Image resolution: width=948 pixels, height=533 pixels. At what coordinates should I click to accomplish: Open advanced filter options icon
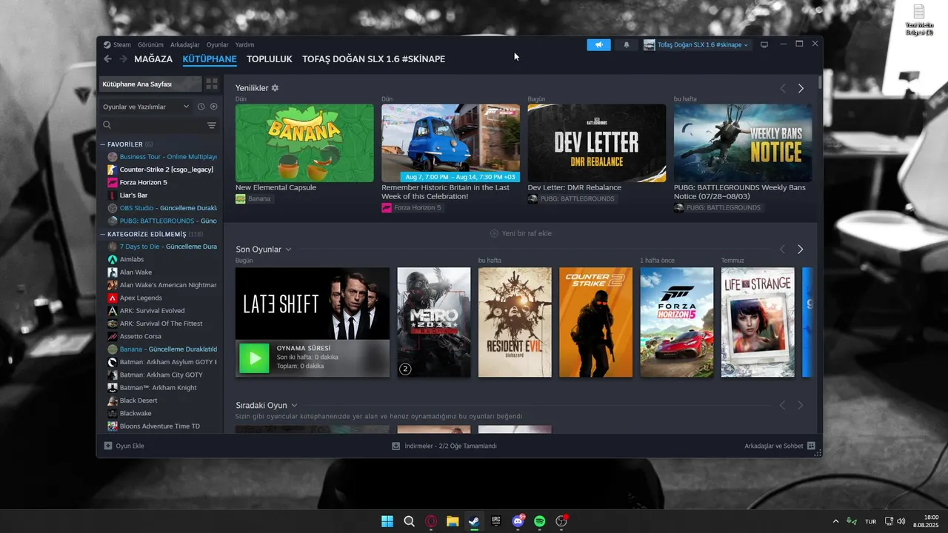coord(212,125)
